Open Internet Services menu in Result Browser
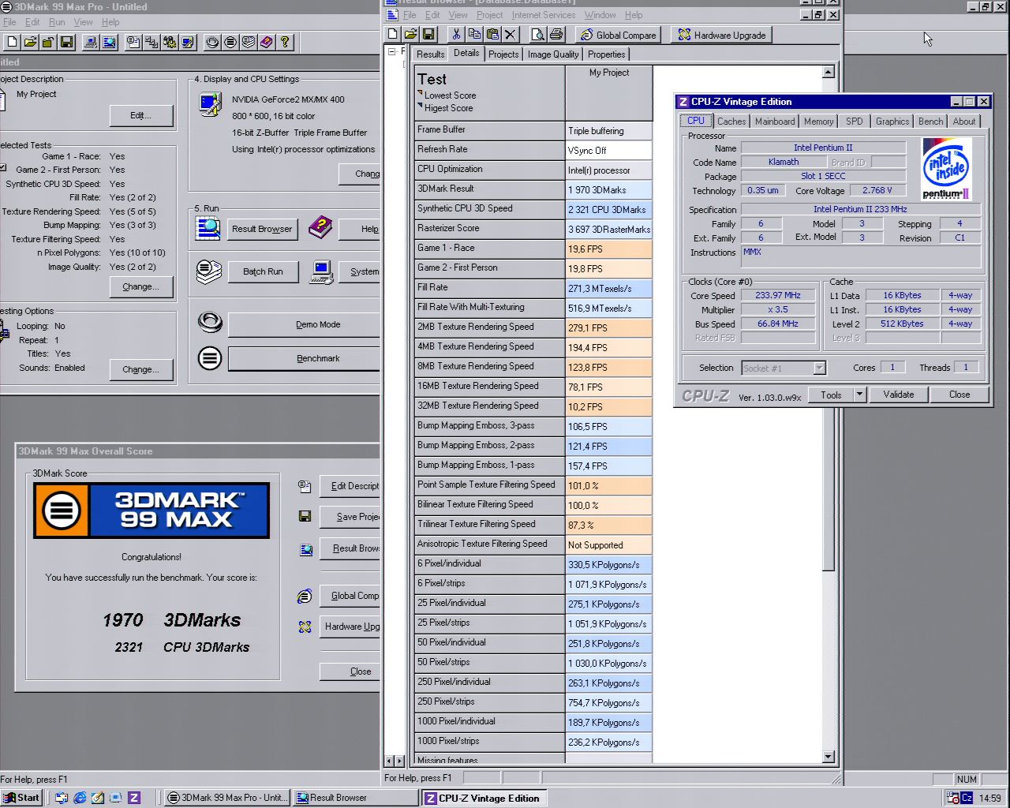The width and height of the screenshot is (1010, 808). pos(543,15)
